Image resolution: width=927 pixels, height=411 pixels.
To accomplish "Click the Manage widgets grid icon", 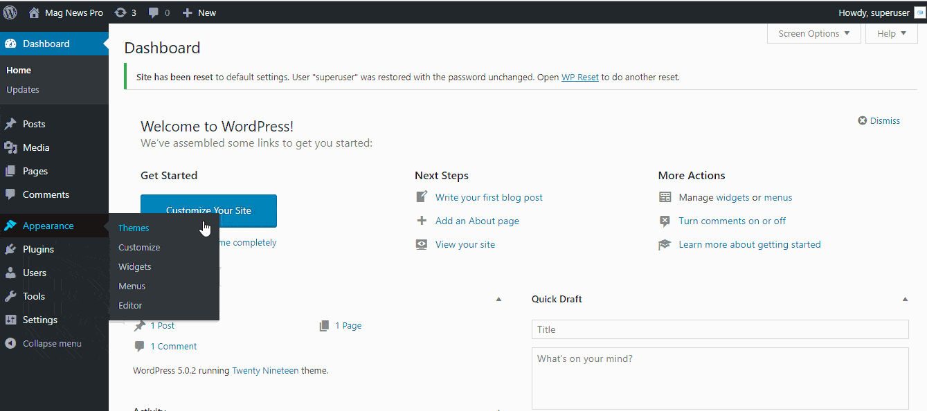I will 665,197.
